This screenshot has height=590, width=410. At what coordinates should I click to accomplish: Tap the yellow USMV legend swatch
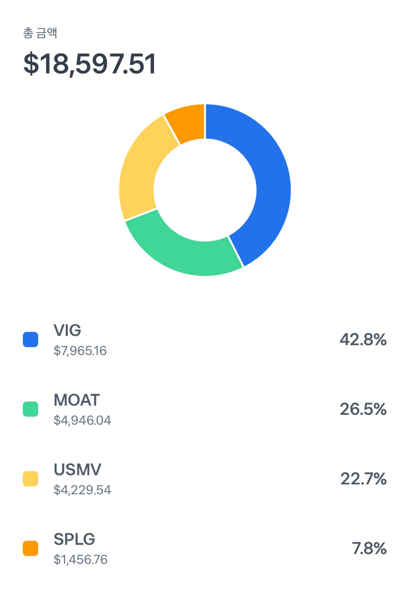click(x=31, y=479)
